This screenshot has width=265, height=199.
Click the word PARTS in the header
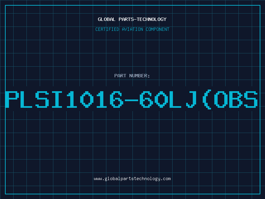(126, 19)
